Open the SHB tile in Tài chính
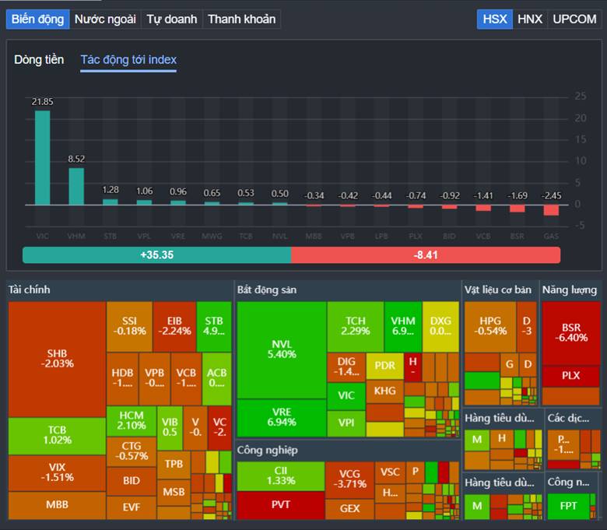Image resolution: width=607 pixels, height=530 pixels. tap(57, 358)
